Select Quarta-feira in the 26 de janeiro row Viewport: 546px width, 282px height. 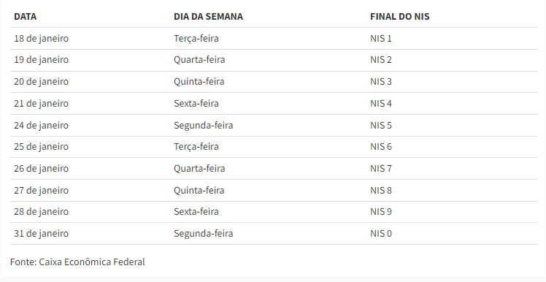[199, 169]
